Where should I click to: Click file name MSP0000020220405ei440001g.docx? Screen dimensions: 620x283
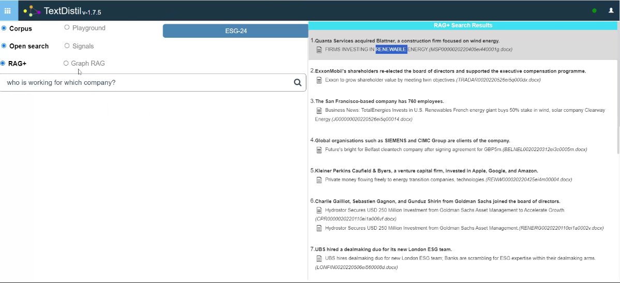point(470,49)
